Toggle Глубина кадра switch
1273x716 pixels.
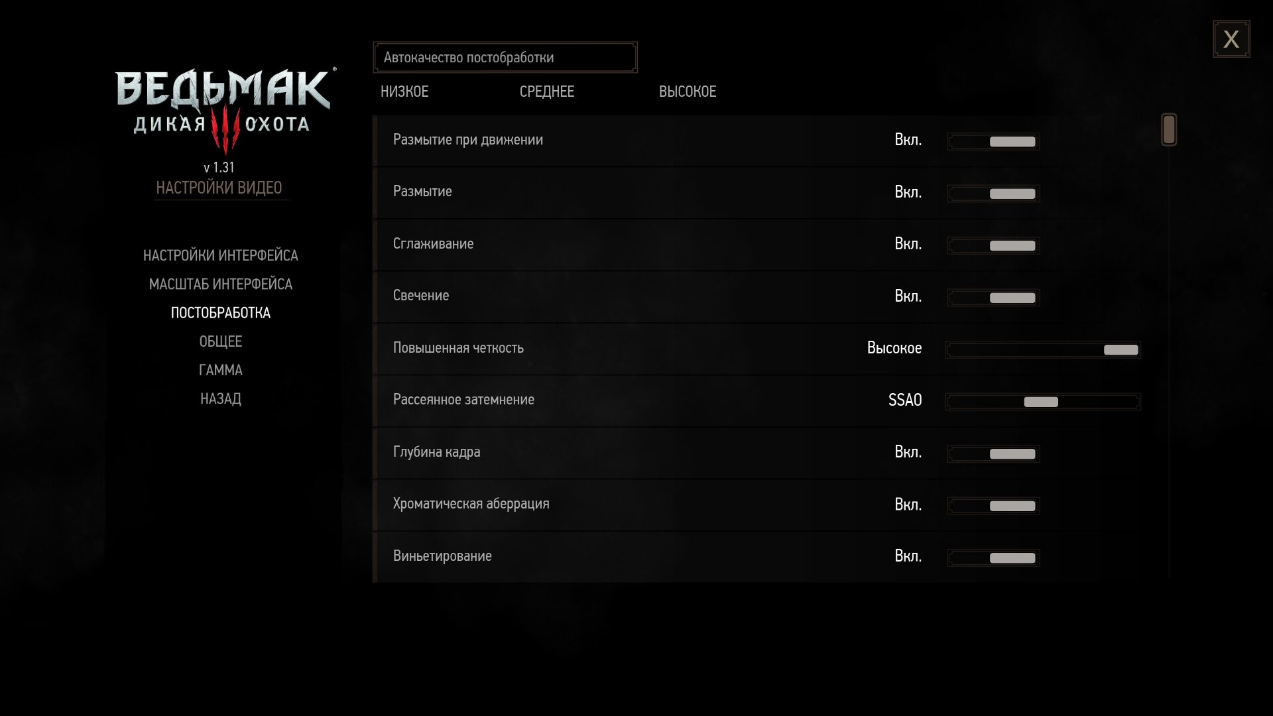point(993,453)
